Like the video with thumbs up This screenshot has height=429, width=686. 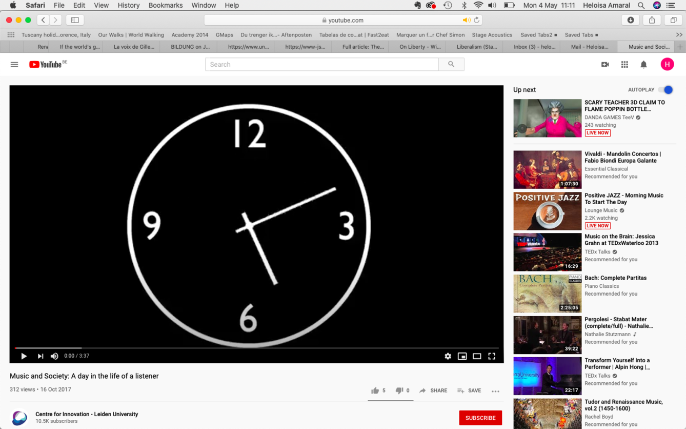(375, 391)
